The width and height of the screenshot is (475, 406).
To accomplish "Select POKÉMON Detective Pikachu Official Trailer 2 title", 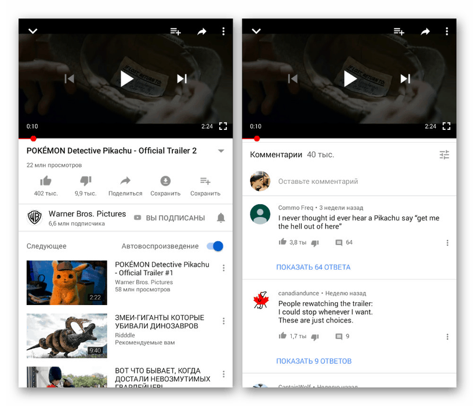I will click(111, 151).
